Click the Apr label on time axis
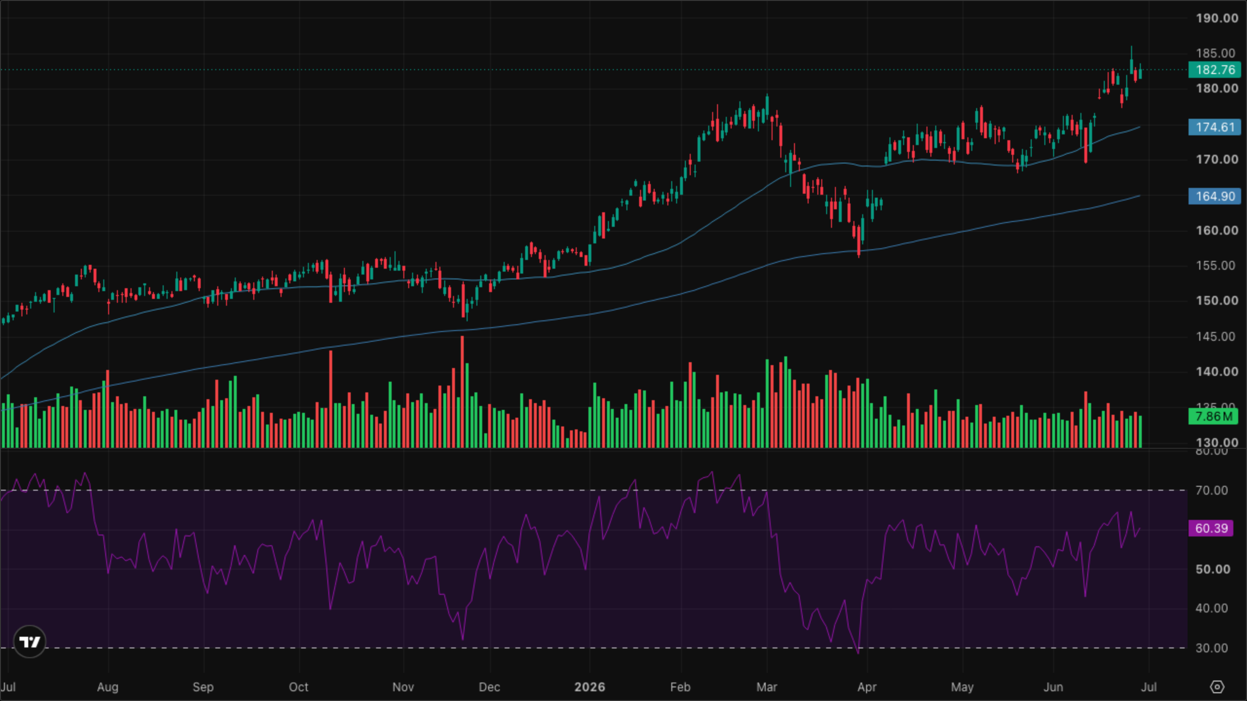This screenshot has height=701, width=1247. point(867,687)
